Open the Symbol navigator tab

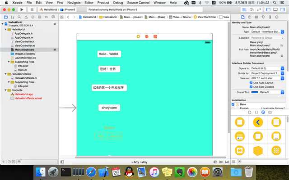point(13,17)
